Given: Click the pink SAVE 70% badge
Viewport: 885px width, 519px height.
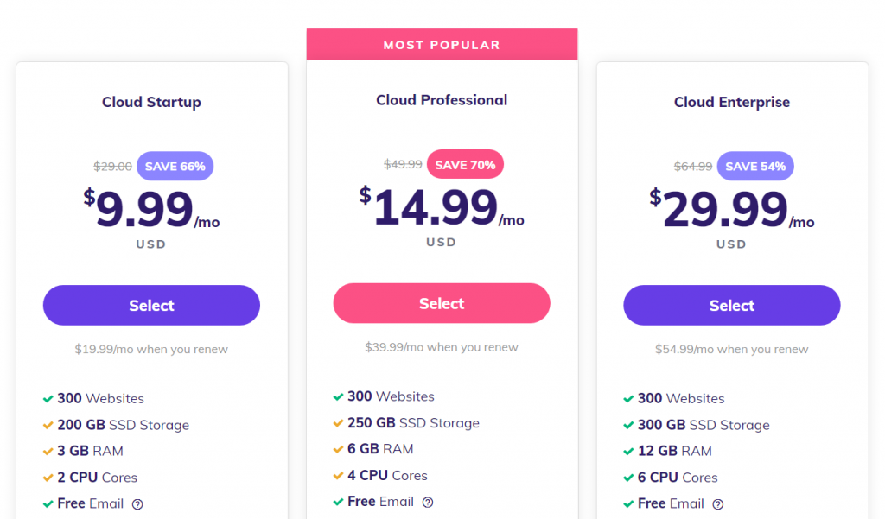Looking at the screenshot, I should (465, 165).
